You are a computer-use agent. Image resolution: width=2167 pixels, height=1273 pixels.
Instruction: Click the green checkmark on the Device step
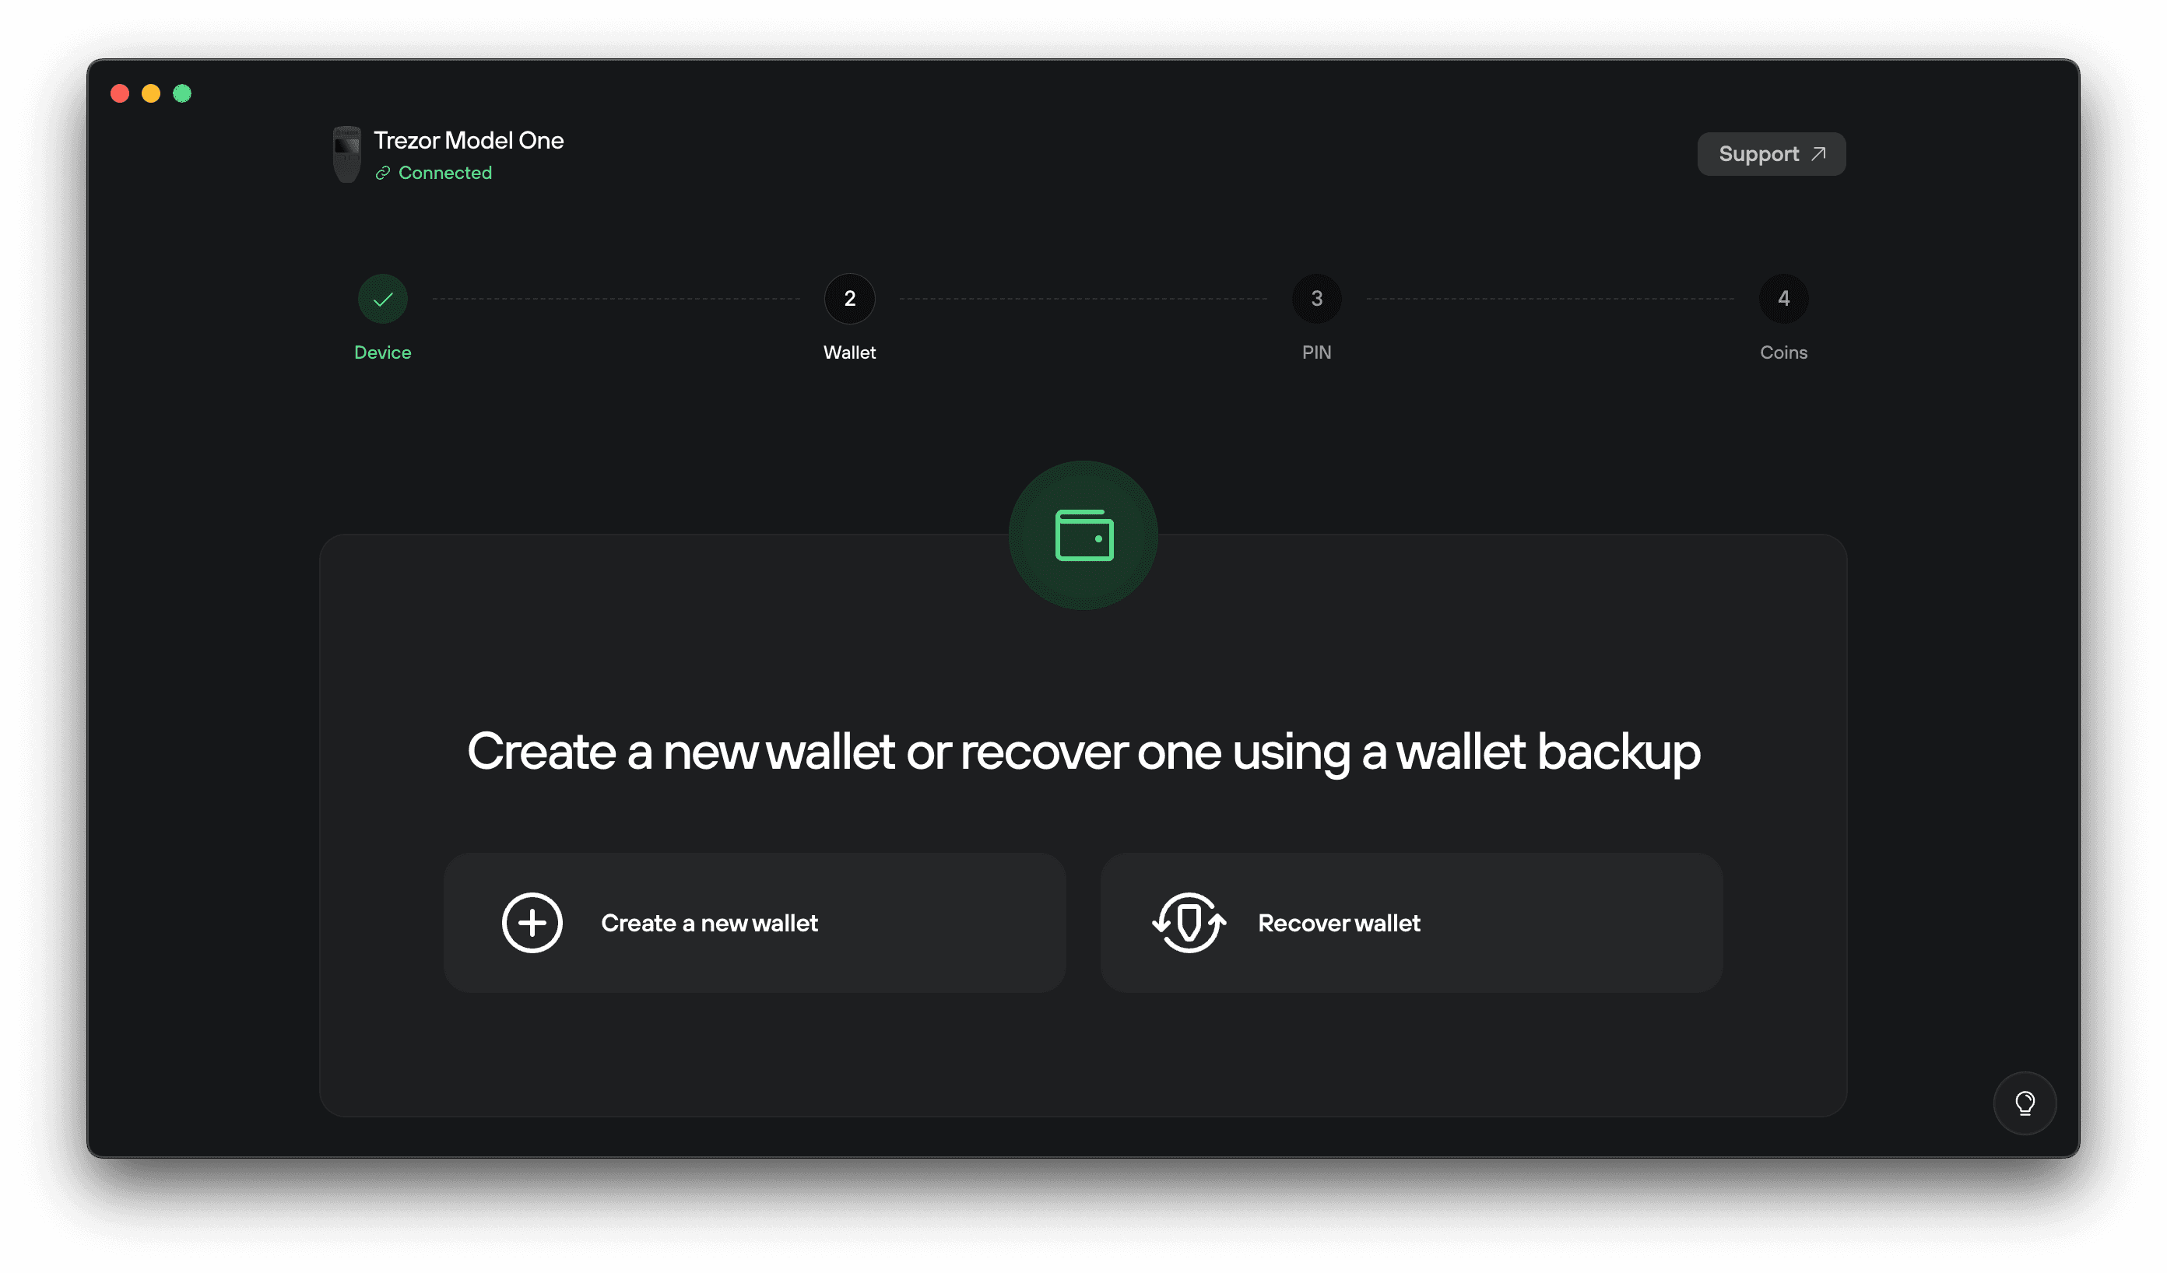point(383,298)
